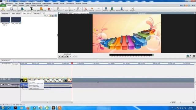Toggle the fourth control icon of the video track
The image size is (196, 110).
coord(9,79)
